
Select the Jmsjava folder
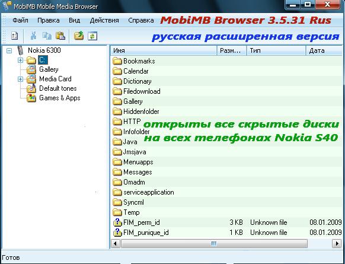tap(135, 152)
